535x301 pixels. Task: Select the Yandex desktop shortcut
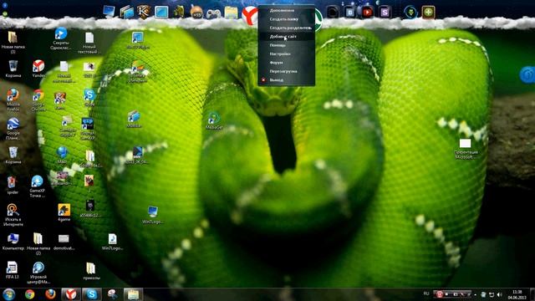[x=38, y=69]
